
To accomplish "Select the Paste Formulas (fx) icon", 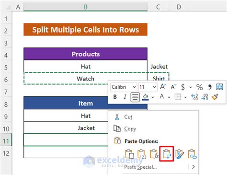I will 154,154.
